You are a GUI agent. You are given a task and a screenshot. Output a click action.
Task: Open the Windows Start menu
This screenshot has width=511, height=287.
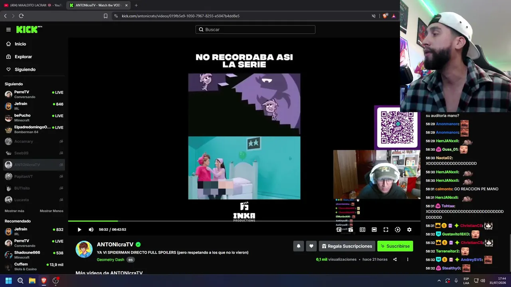8,281
